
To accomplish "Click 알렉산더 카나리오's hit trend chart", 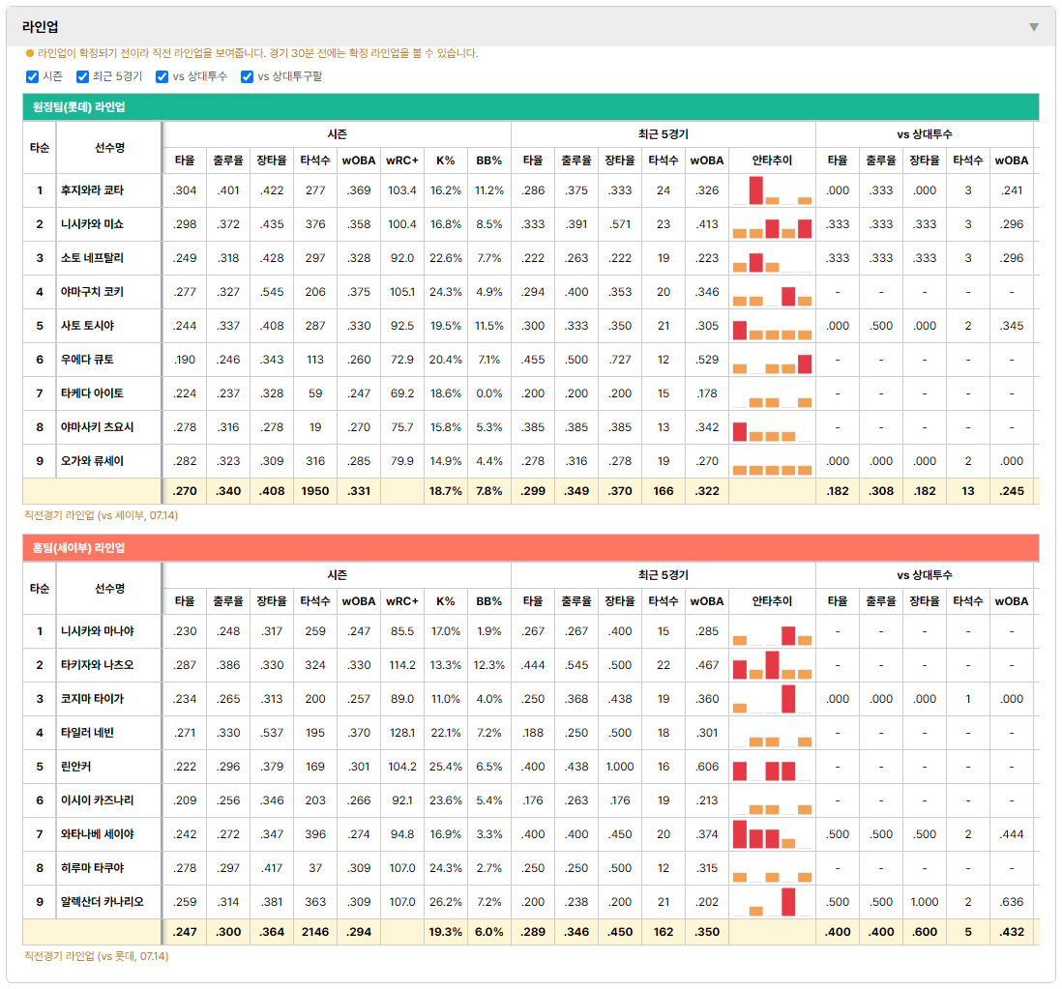I will (772, 902).
